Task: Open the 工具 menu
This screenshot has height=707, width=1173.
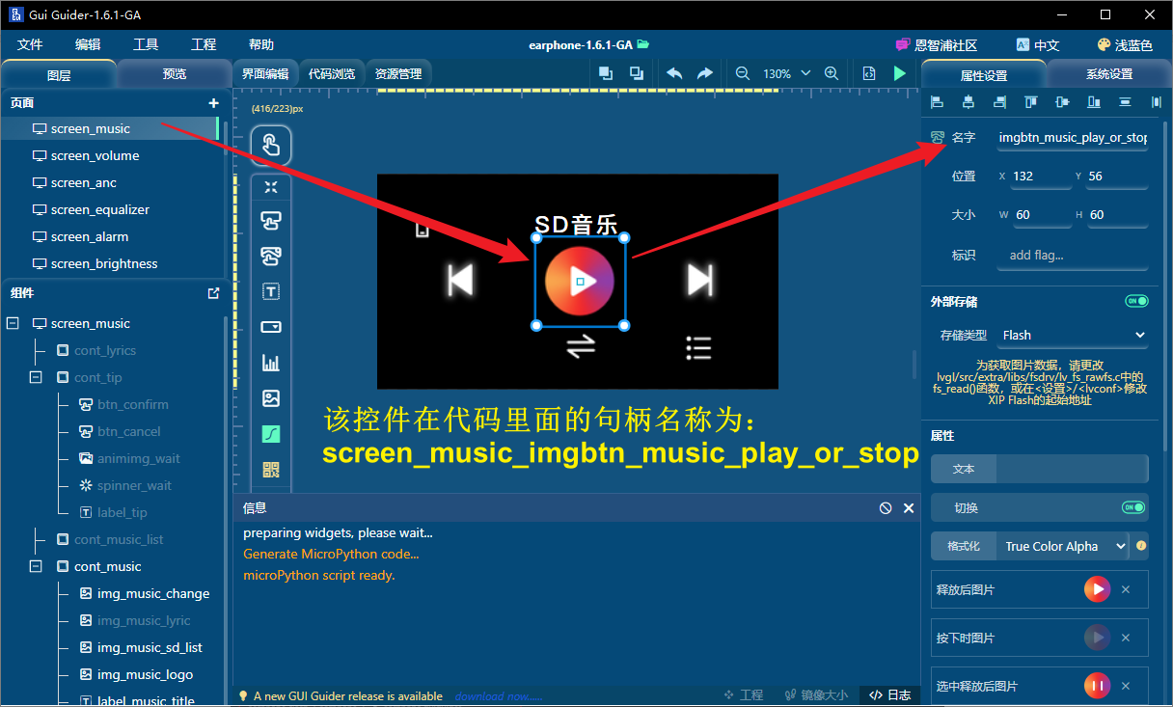Action: pos(146,45)
